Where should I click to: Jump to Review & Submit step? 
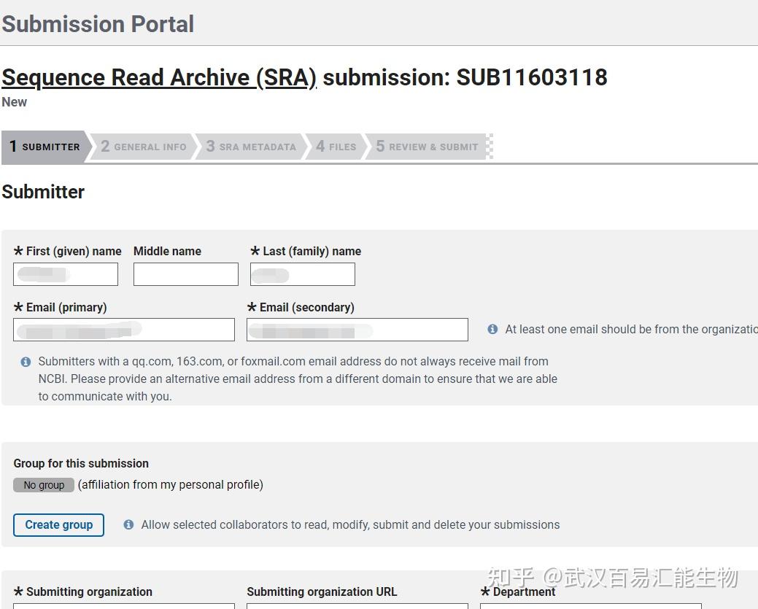(427, 147)
